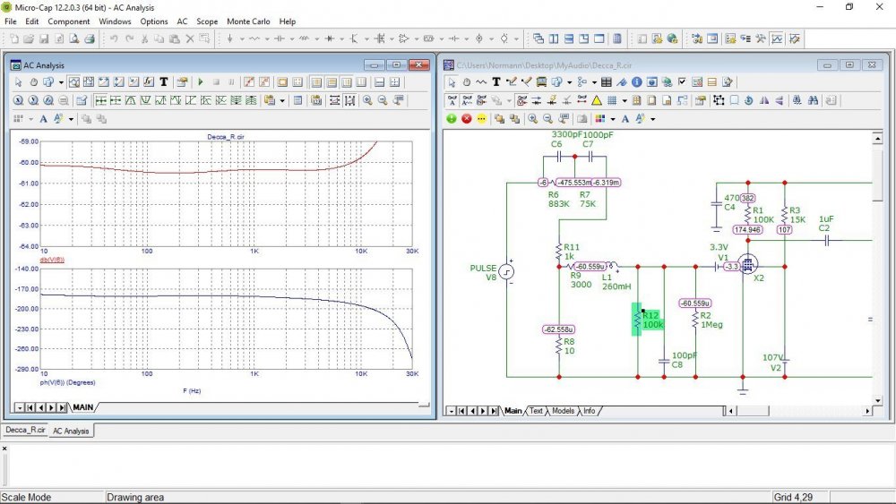Click the zoom-in magnifier in schematic toolbar
896x504 pixels.
tap(533, 118)
